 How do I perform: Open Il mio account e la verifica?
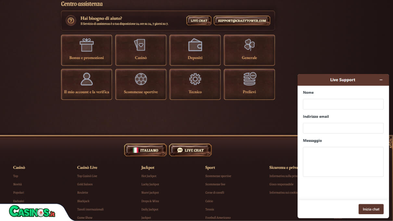[86, 84]
